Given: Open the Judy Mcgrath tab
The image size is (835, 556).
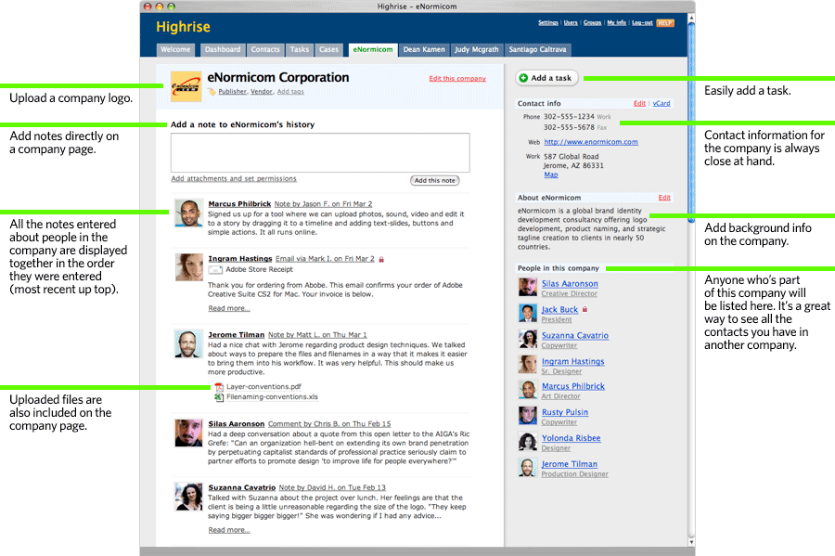Looking at the screenshot, I should click(477, 49).
